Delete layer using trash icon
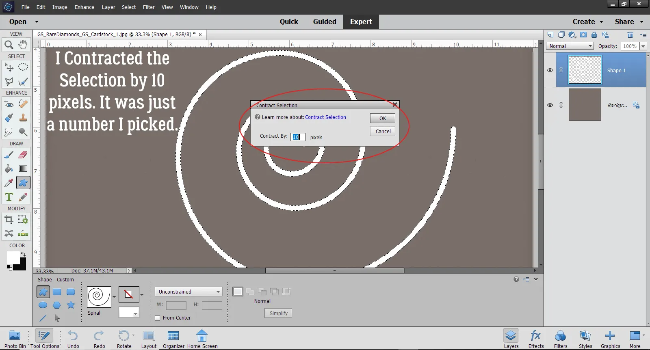 (630, 35)
